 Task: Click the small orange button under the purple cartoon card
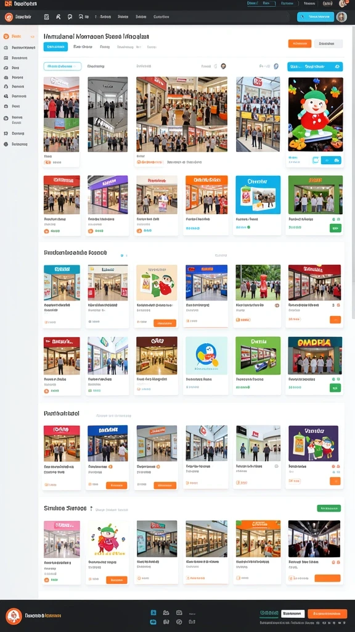335,481
